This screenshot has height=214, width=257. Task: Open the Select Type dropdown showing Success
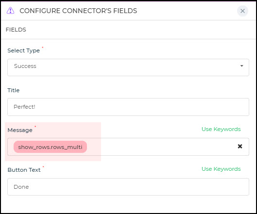pos(128,67)
